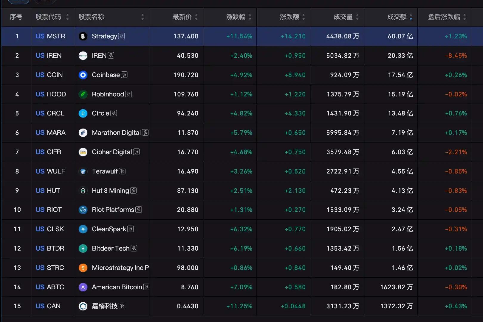Viewport: 483px width, 322px height.
Task: Click the badge icon next to IREN name
Action: point(111,55)
